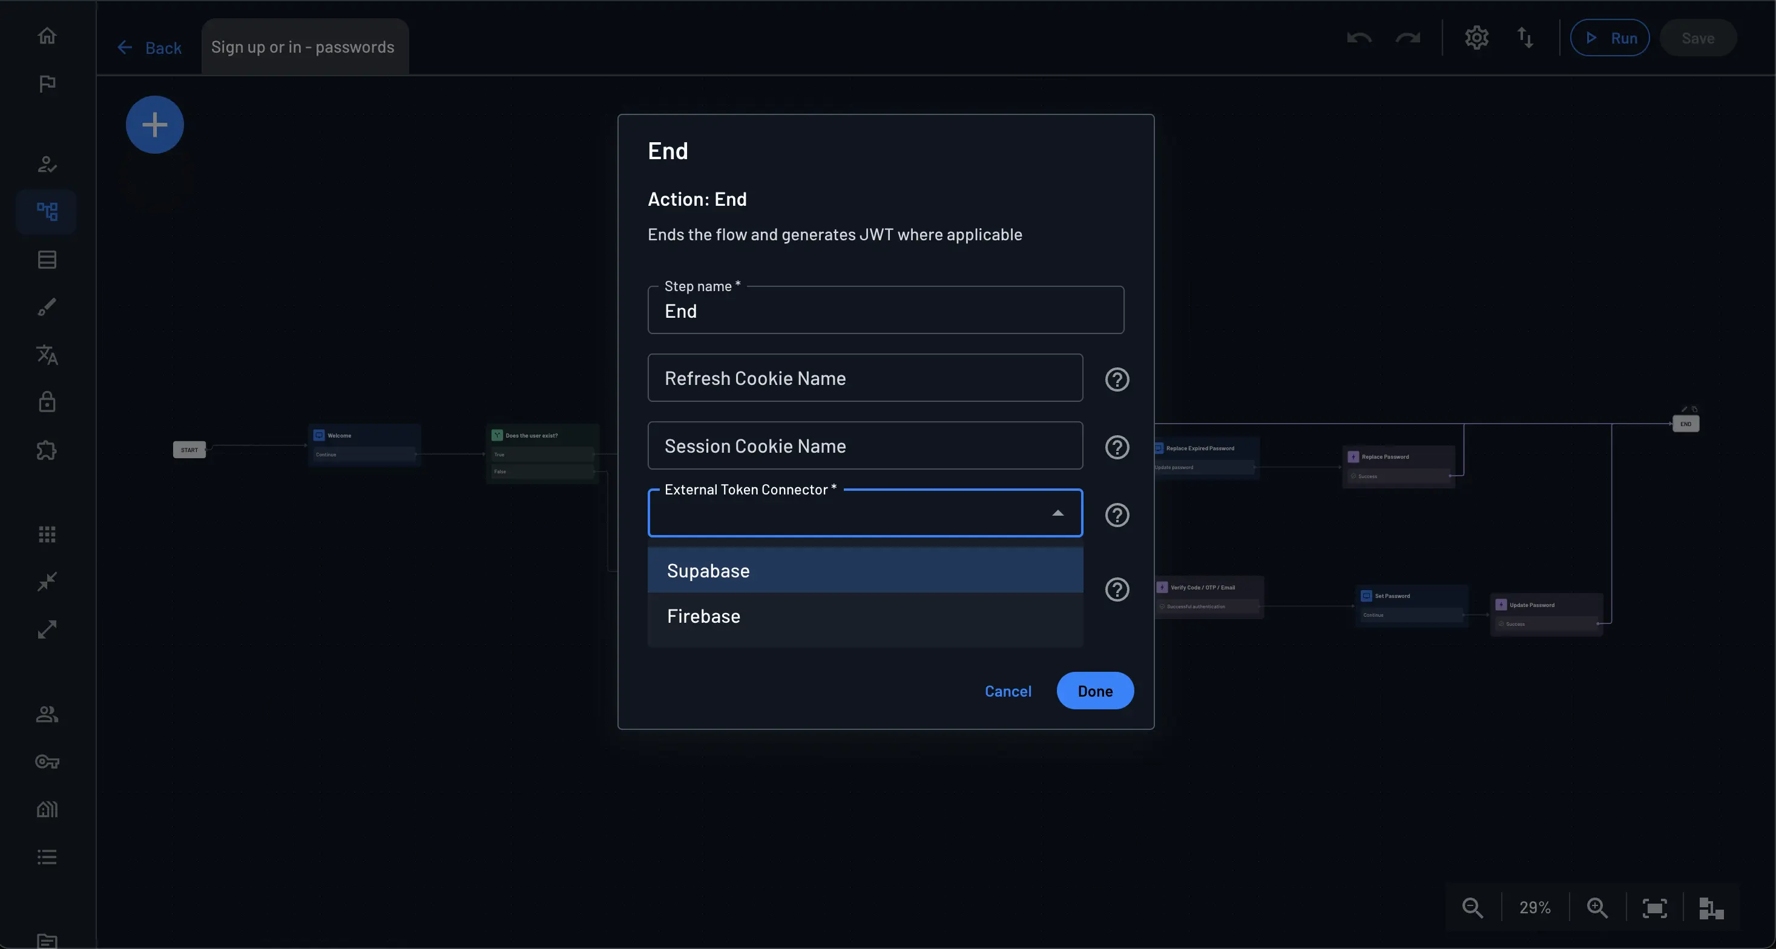Open the Home section in the sidebar
Screen dimensions: 1776x949
coord(46,35)
